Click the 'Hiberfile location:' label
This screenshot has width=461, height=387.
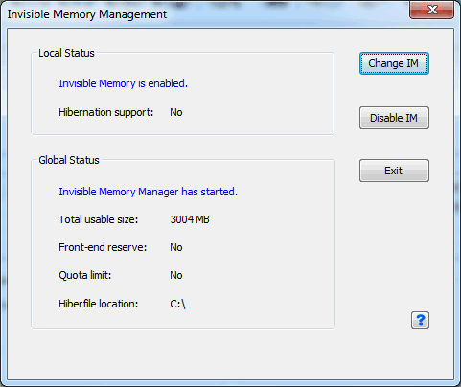pyautogui.click(x=99, y=304)
